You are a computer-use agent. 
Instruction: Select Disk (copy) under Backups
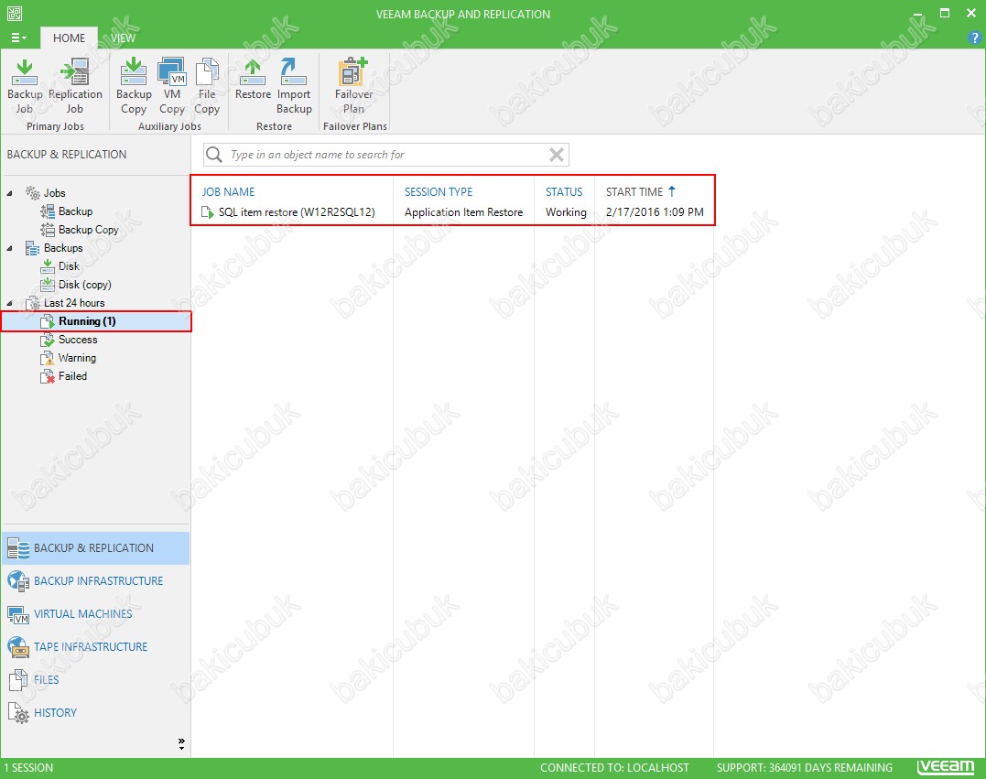pos(84,284)
